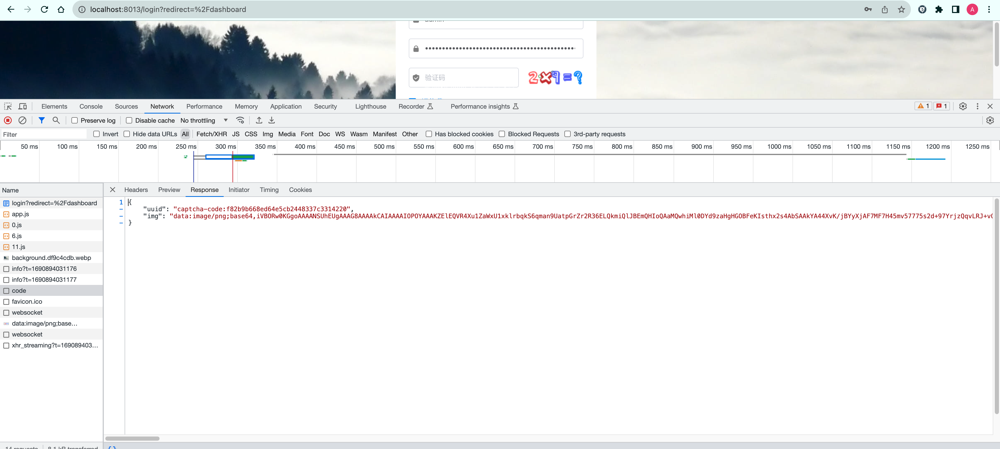The height and width of the screenshot is (449, 1000).
Task: Enable the Preserve log checkbox
Action: pos(75,120)
